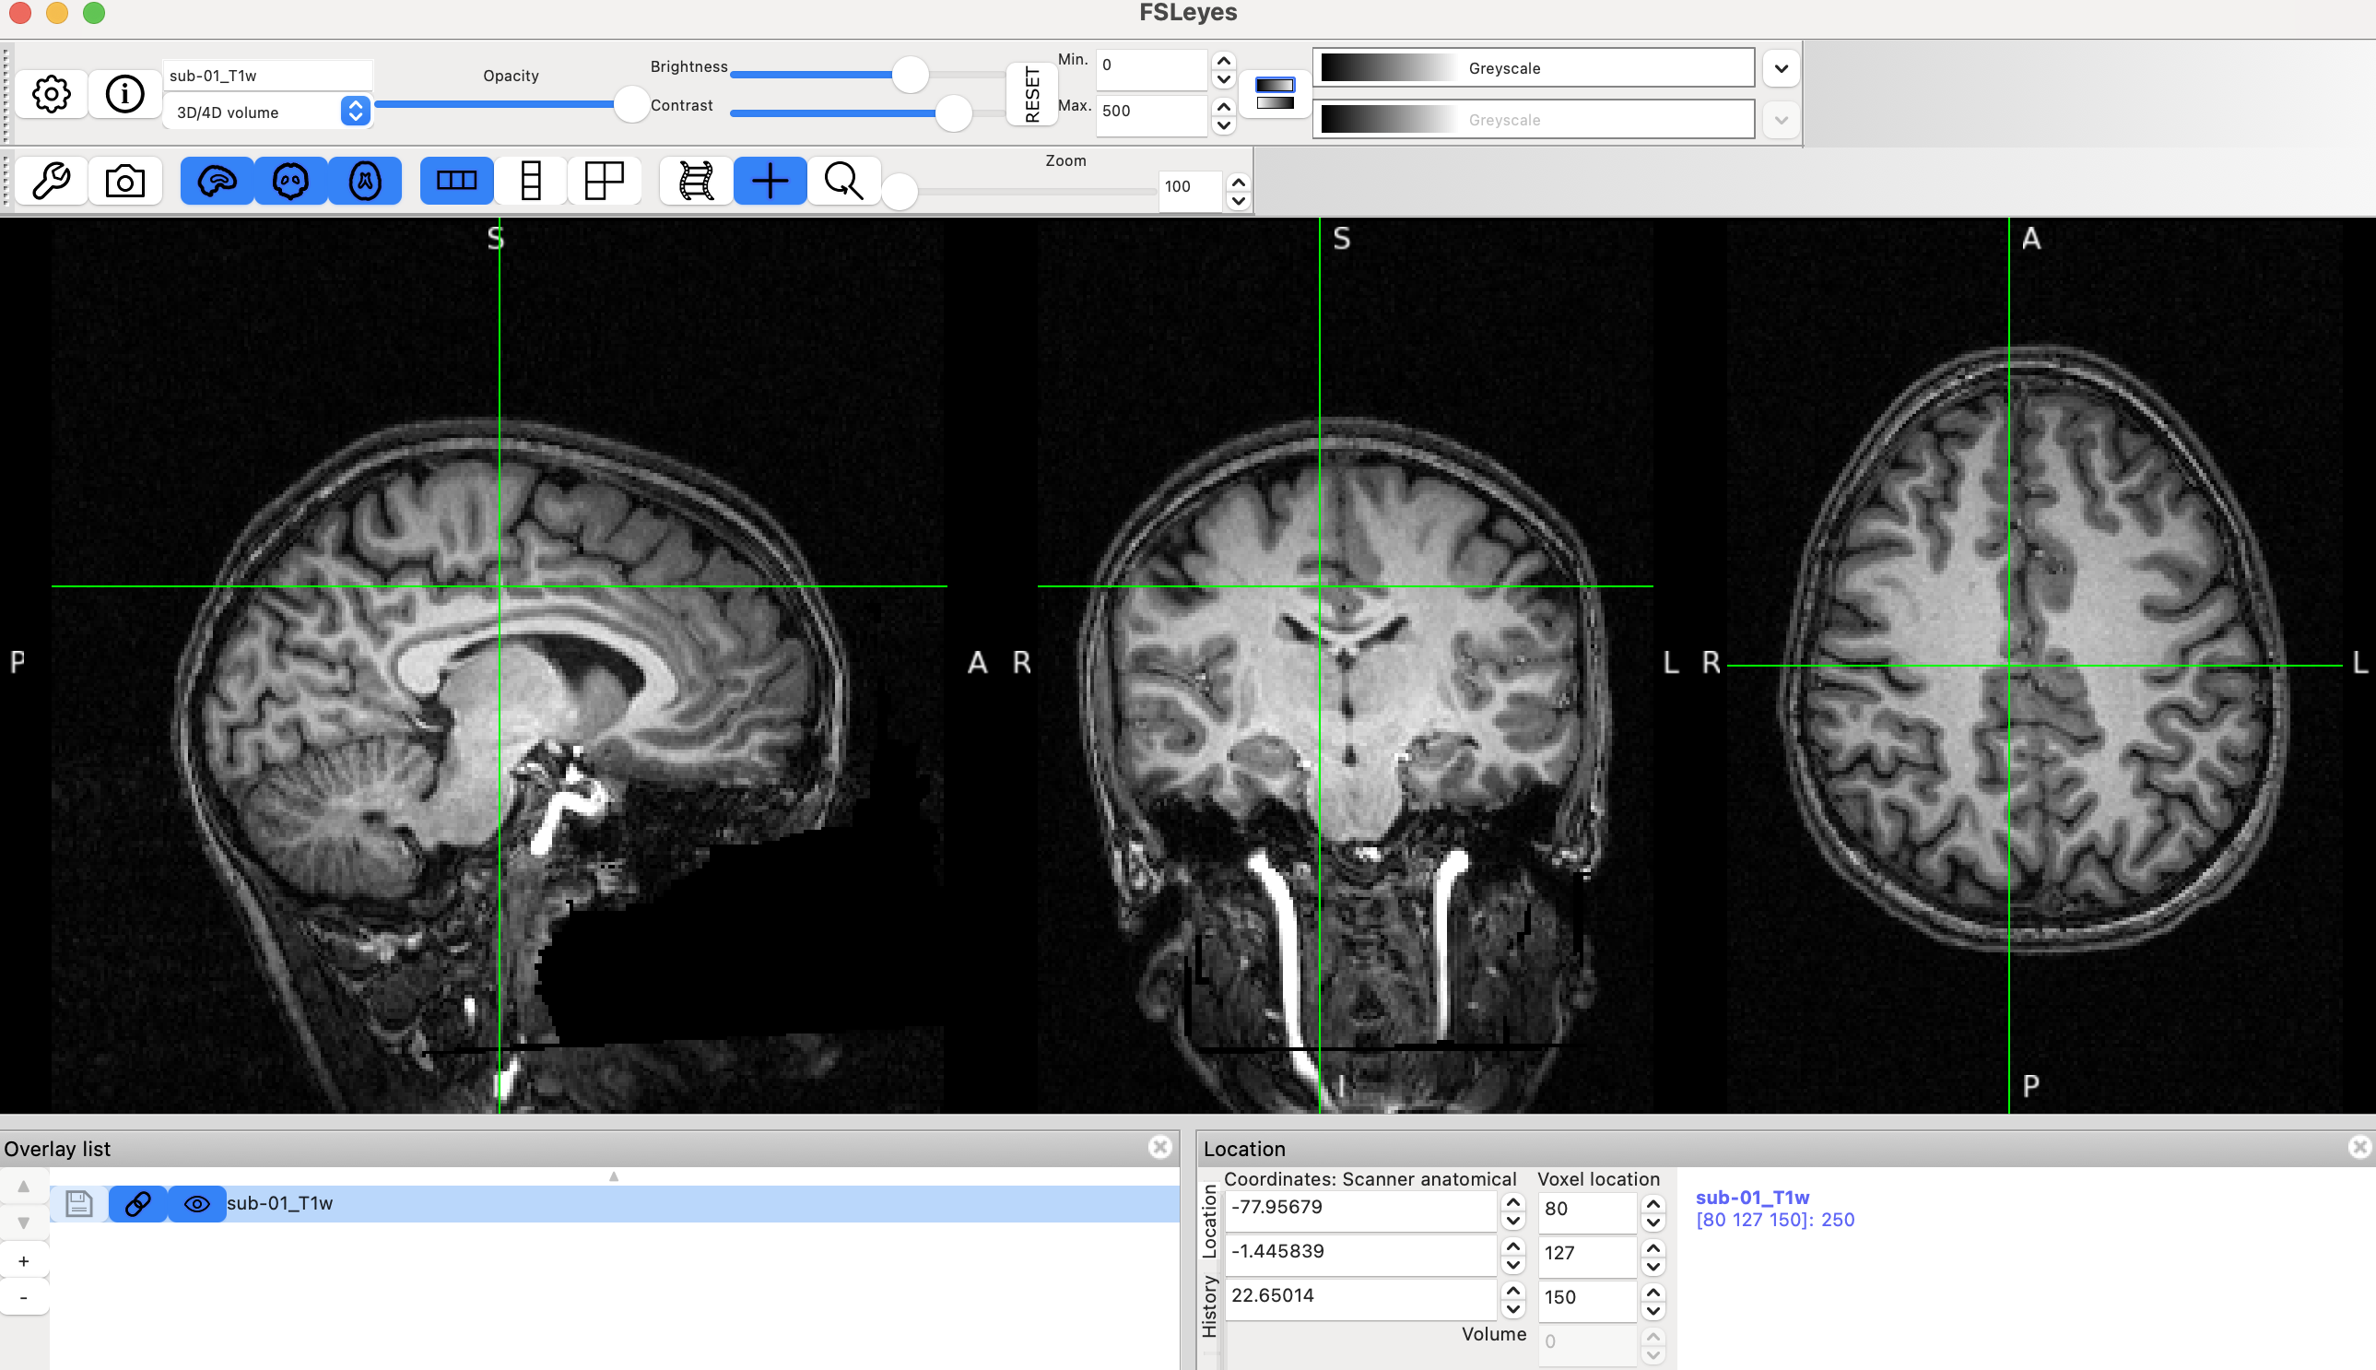The height and width of the screenshot is (1370, 2376).
Task: Click the Zoom slider handle
Action: [x=900, y=192]
